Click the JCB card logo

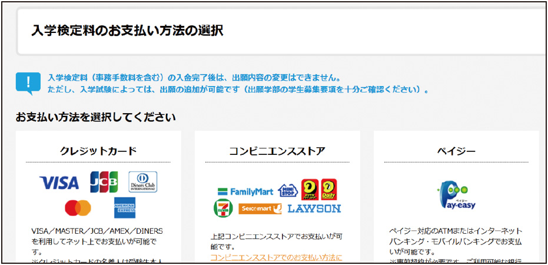(104, 182)
